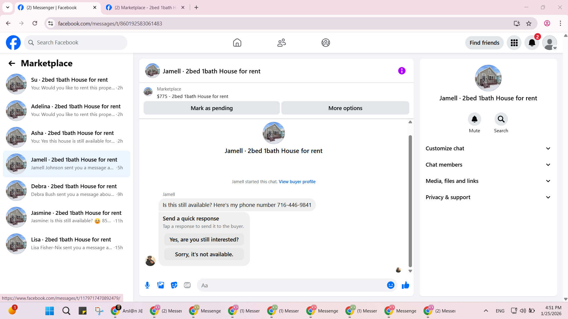
Task: Open Asha's house rental conversation
Action: tap(67, 137)
